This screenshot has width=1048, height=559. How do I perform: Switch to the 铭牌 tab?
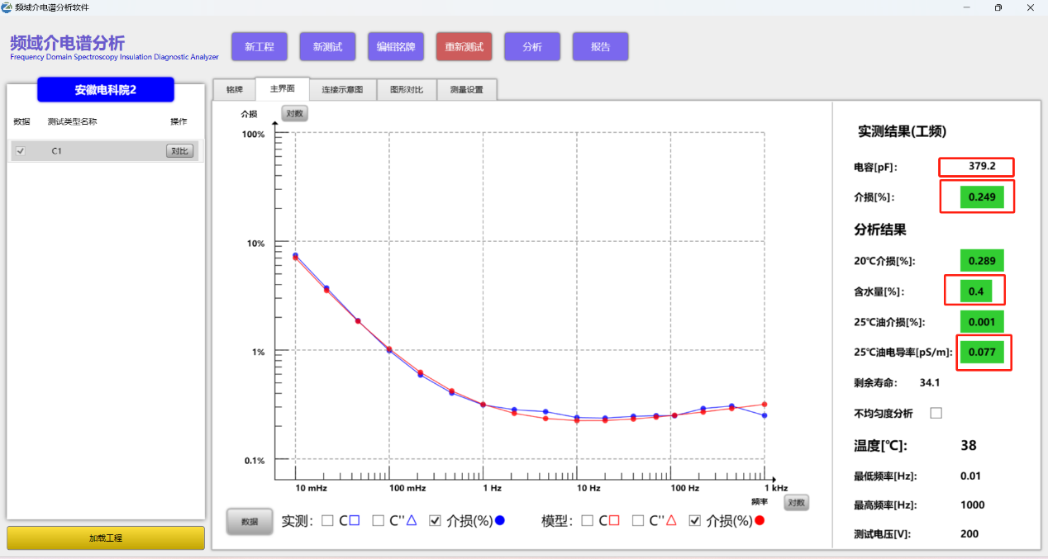(235, 89)
